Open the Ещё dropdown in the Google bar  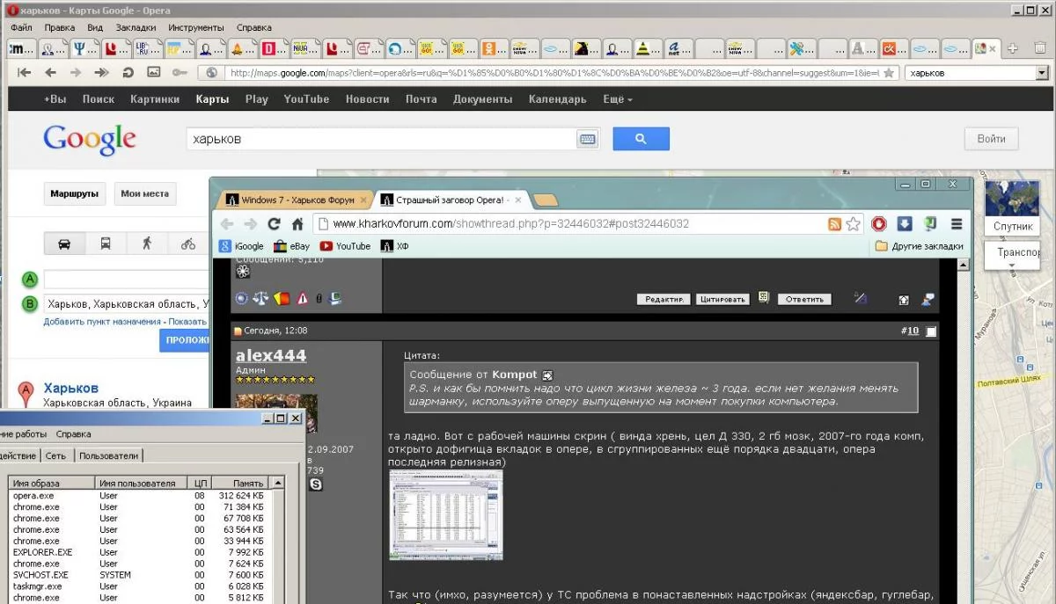tap(617, 98)
